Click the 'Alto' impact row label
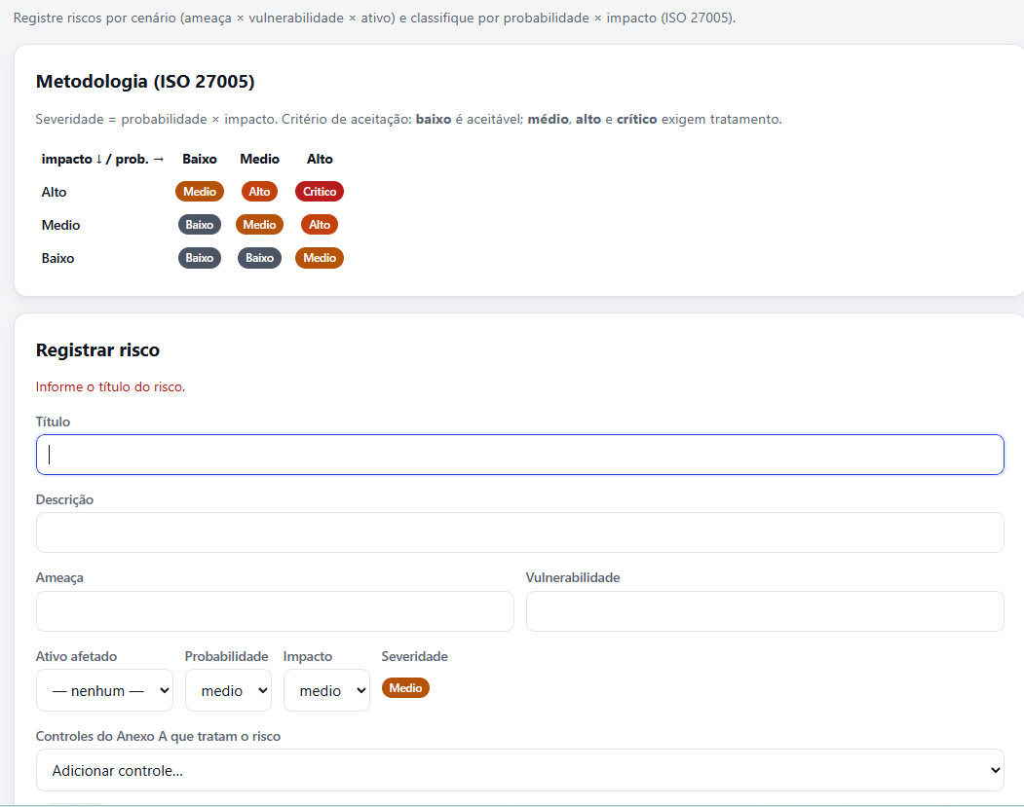 (x=55, y=193)
